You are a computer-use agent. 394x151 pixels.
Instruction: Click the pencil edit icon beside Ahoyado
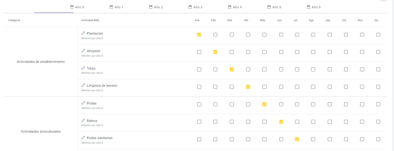[83, 51]
